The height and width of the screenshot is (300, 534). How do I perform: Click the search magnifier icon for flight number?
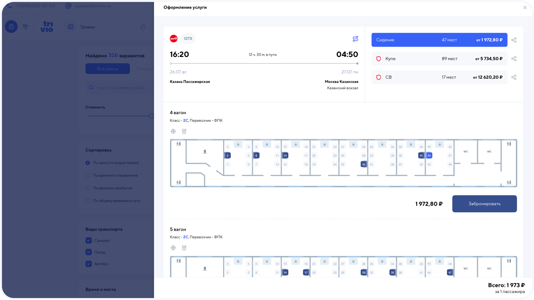(91, 87)
